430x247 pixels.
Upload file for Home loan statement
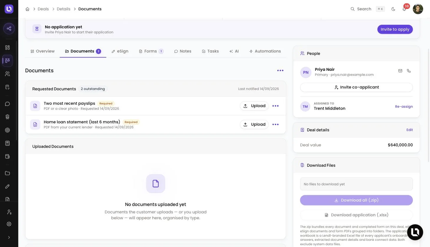(x=254, y=125)
